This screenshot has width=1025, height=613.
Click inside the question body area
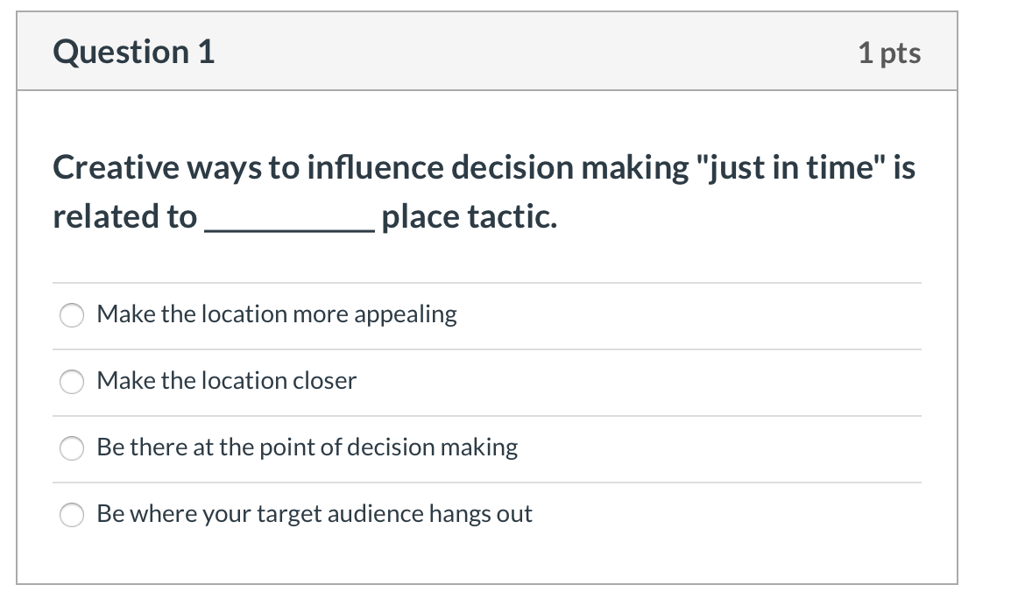tap(487, 263)
